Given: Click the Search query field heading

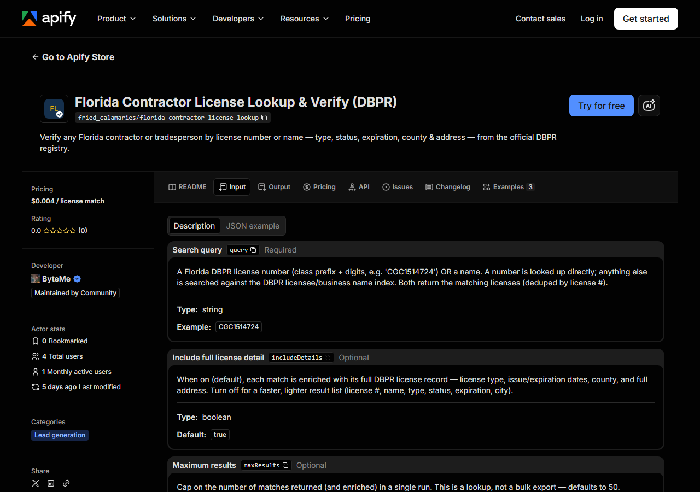Looking at the screenshot, I should (197, 250).
